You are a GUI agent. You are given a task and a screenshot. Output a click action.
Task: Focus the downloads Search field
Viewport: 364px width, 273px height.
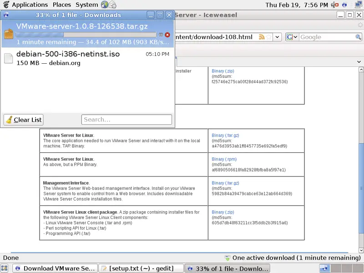(126, 120)
